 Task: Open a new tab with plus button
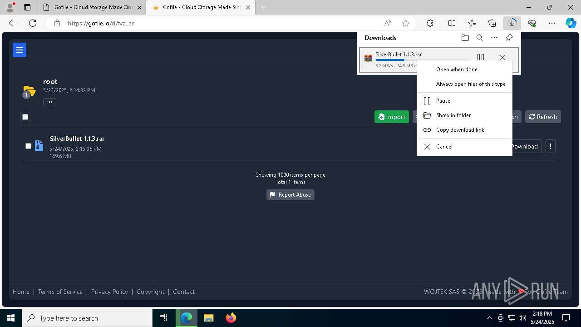263,7
